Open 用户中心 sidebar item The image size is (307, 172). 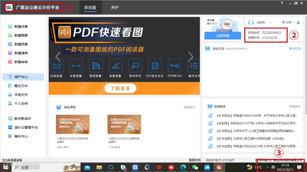23,77
